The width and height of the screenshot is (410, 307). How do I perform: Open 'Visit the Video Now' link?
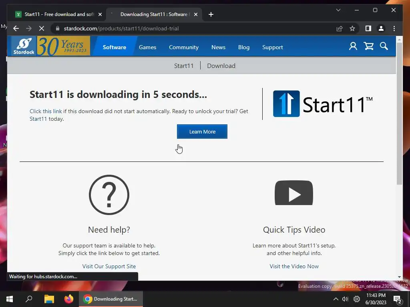pyautogui.click(x=294, y=266)
